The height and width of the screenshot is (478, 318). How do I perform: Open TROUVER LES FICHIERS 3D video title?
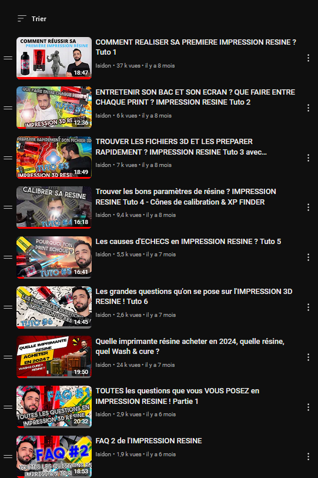pyautogui.click(x=181, y=146)
